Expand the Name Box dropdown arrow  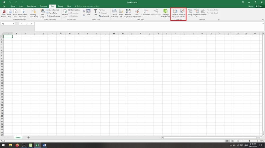click(13, 24)
